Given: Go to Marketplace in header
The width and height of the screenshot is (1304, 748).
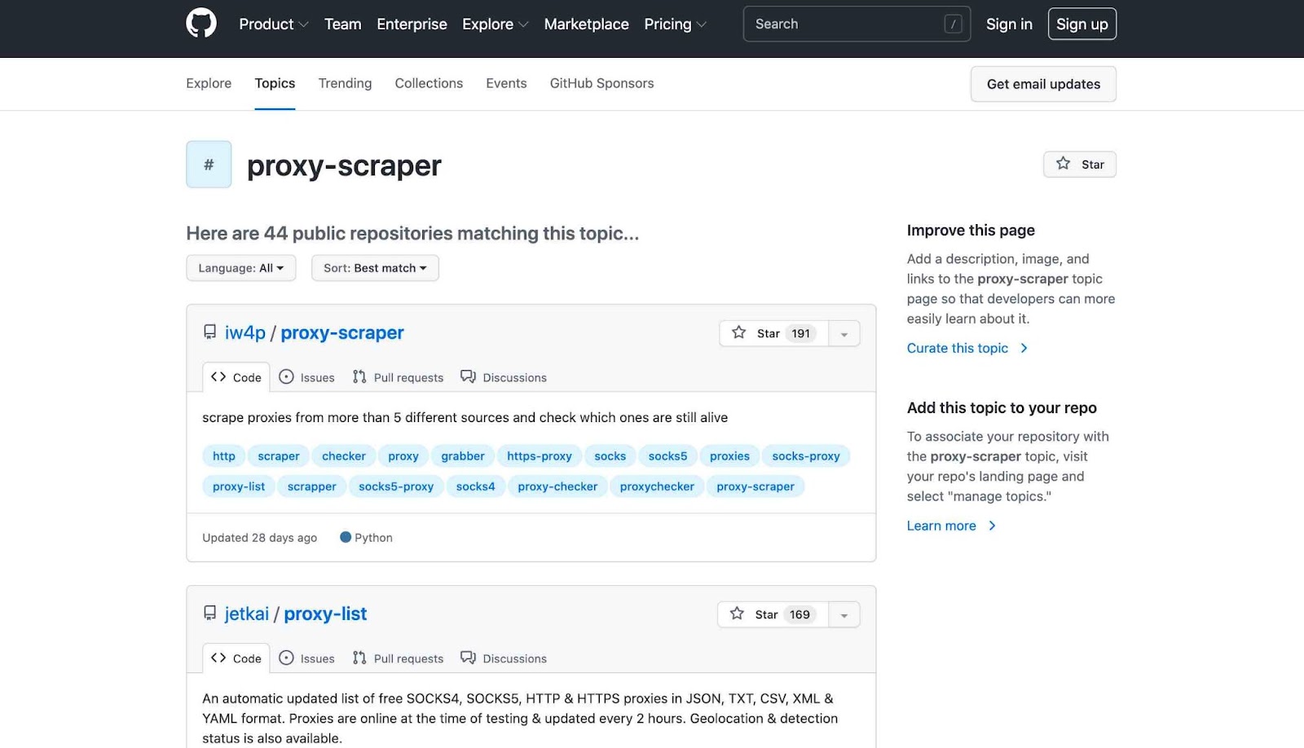Looking at the screenshot, I should 587,24.
